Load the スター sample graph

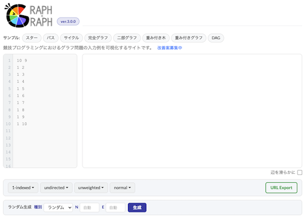(x=32, y=38)
